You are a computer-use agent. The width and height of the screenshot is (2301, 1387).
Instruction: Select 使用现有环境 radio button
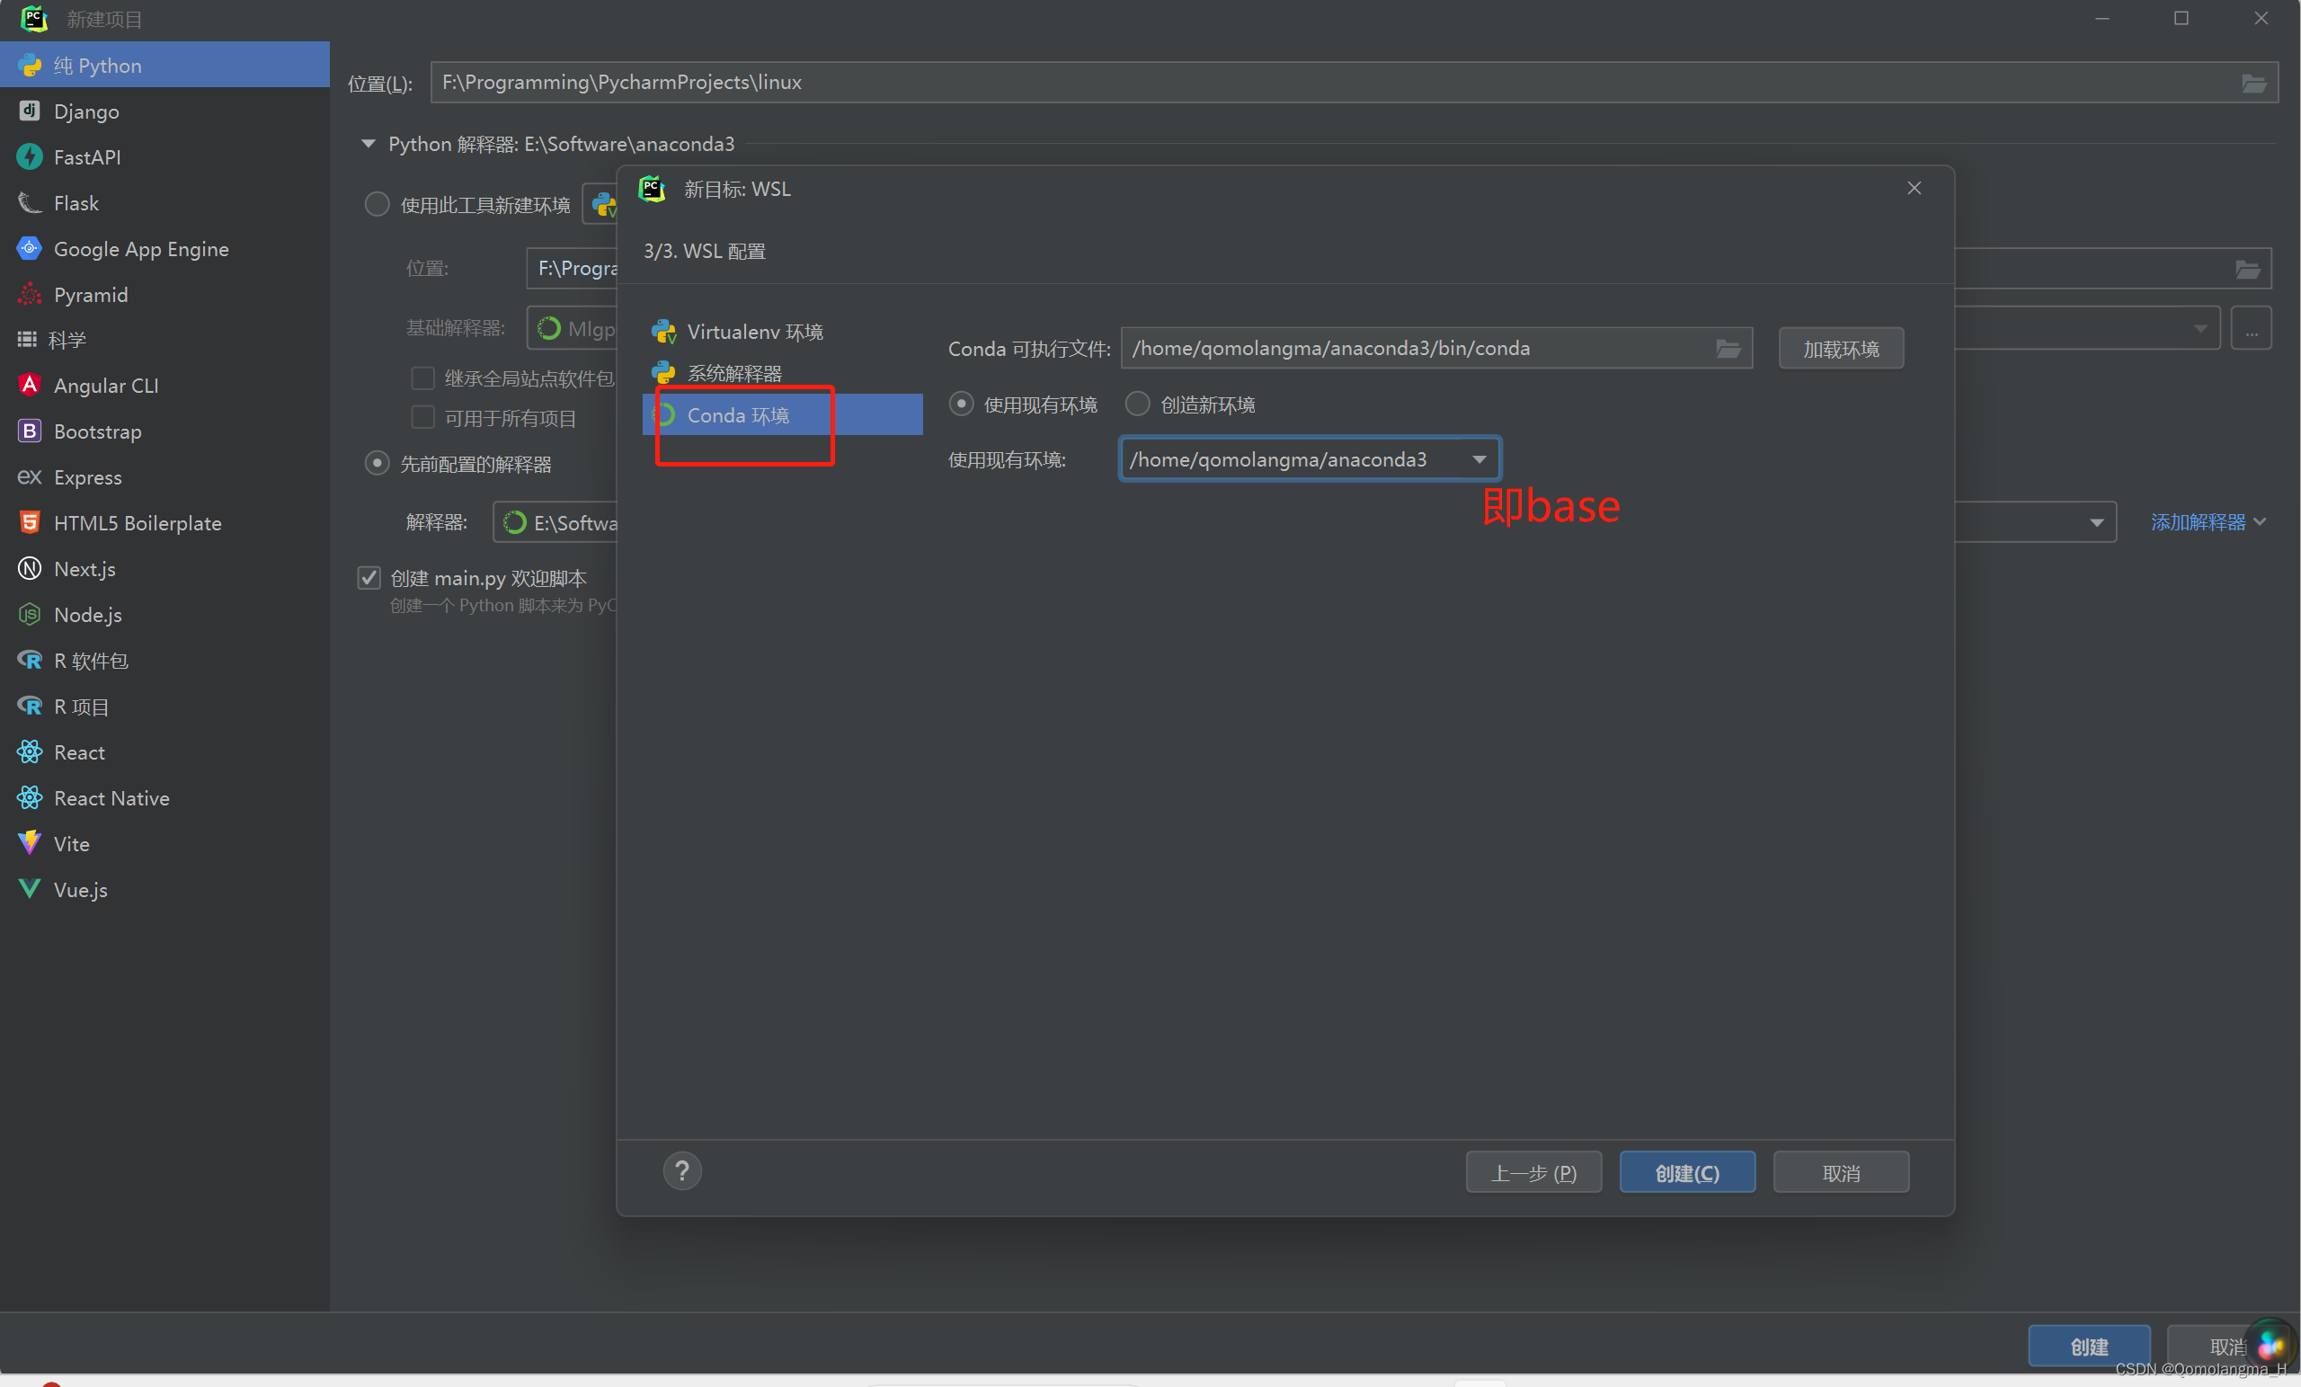961,404
